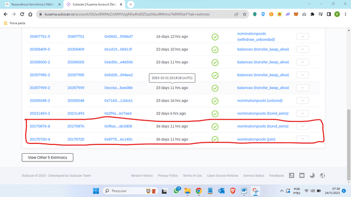Screen dimensions: 351x197
Task: Open hash 0x2f9a...6c7a64
Action: point(118,113)
